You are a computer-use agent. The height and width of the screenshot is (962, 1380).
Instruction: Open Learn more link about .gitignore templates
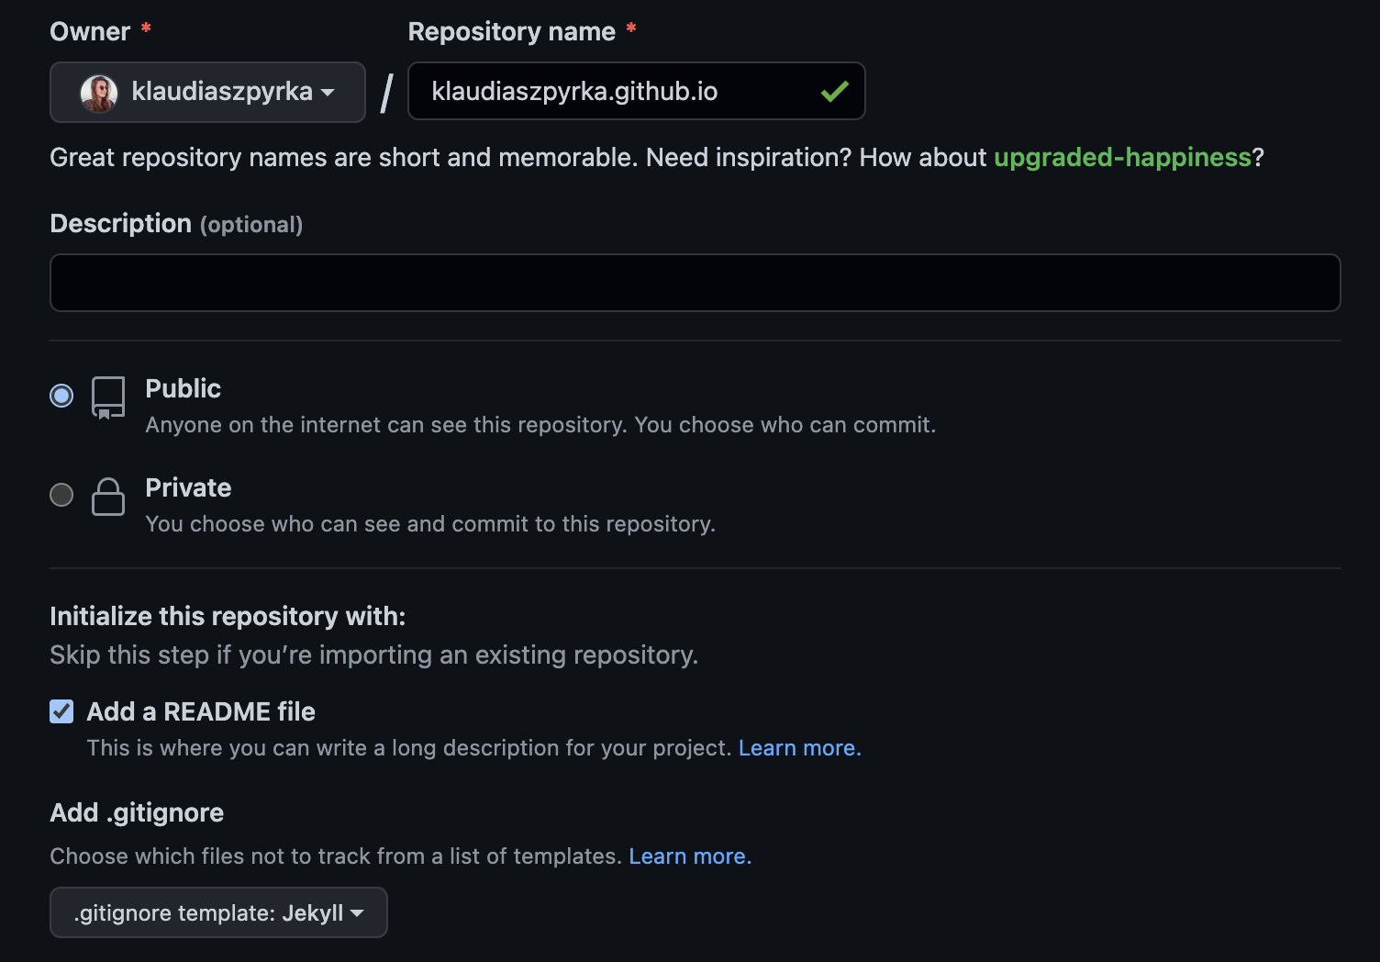pyautogui.click(x=689, y=856)
